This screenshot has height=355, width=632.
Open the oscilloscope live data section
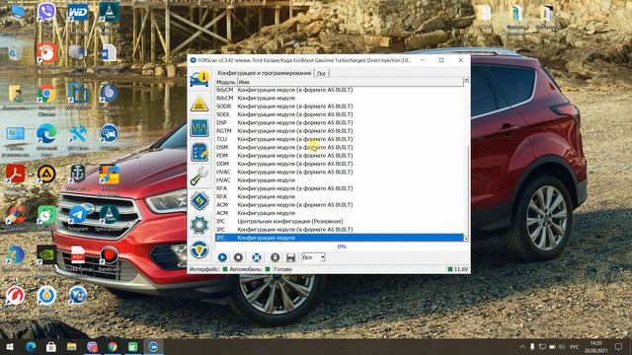pos(199,128)
